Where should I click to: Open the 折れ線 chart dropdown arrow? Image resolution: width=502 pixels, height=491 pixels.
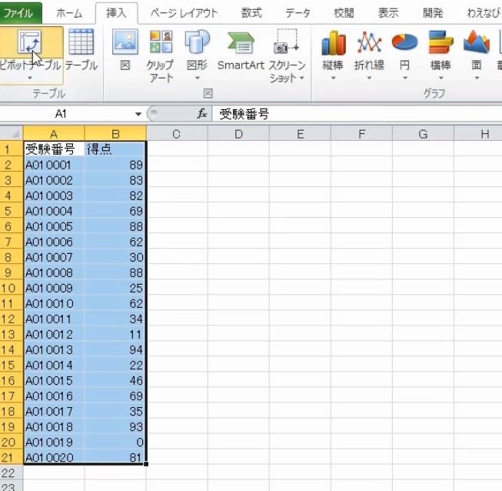pos(369,78)
